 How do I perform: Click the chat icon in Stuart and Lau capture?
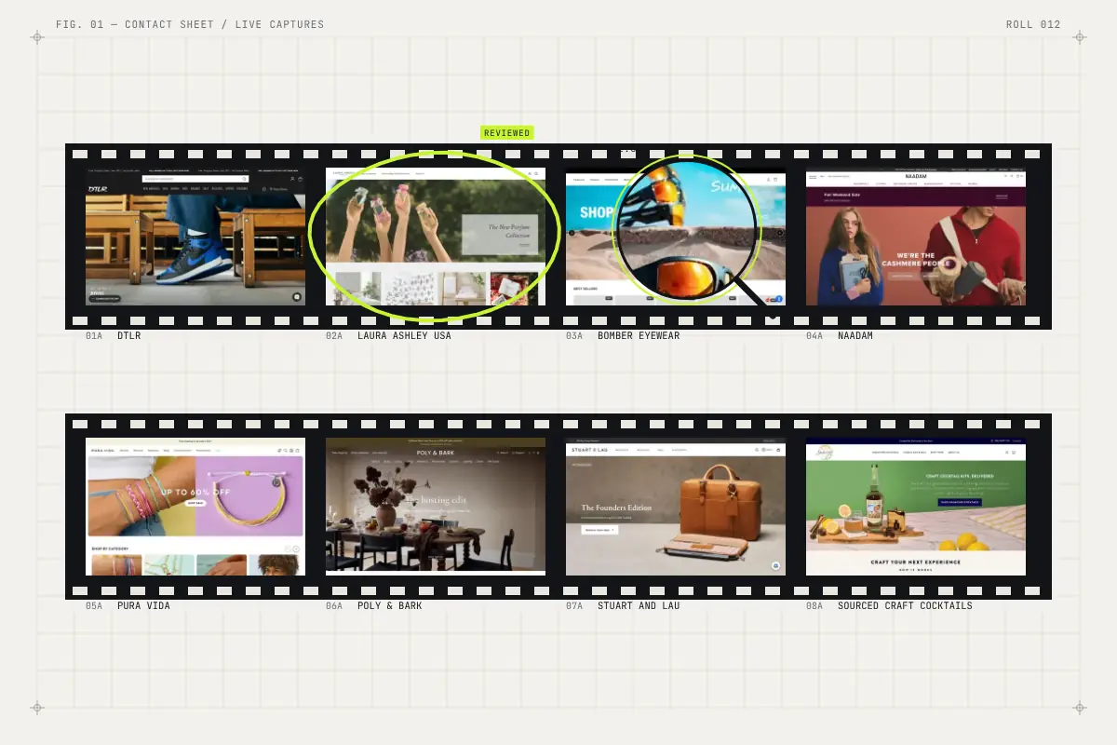[775, 565]
